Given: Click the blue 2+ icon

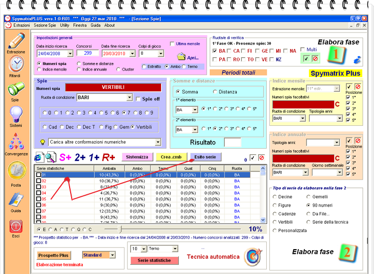Looking at the screenshot, I should pyautogui.click(x=80, y=157).
